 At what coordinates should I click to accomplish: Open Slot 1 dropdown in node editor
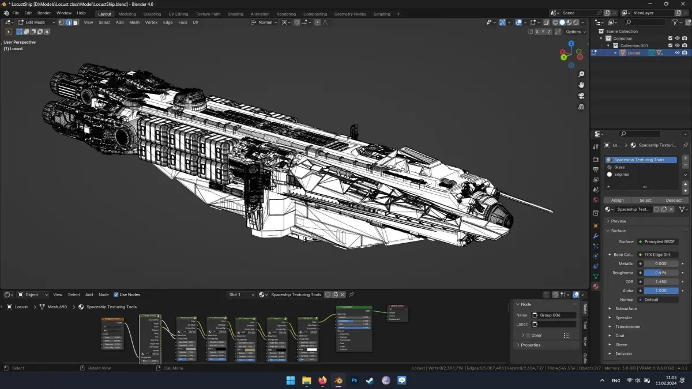pyautogui.click(x=241, y=294)
